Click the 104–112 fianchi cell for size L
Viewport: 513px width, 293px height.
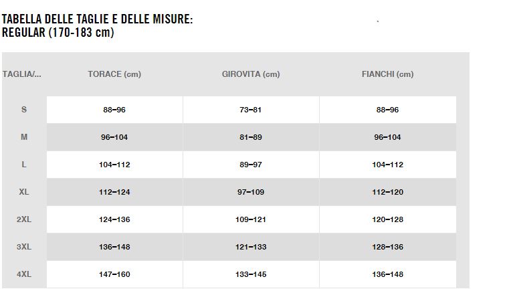point(387,165)
